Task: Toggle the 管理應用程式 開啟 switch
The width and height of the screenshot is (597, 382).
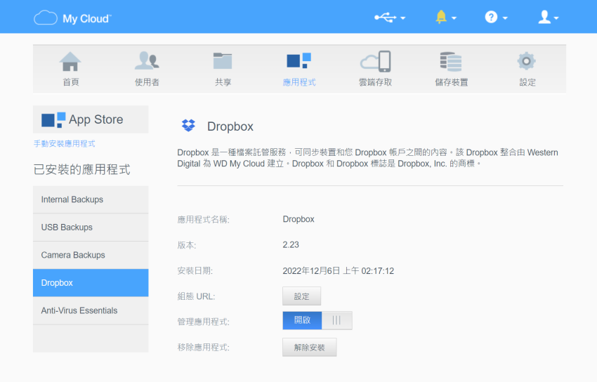Action: point(317,320)
